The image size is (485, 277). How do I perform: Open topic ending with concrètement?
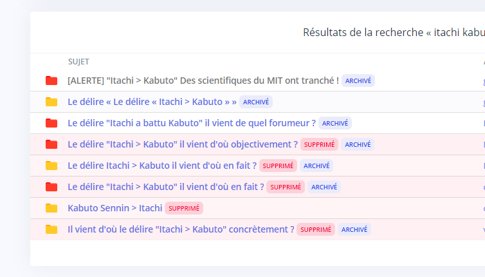click(x=181, y=229)
